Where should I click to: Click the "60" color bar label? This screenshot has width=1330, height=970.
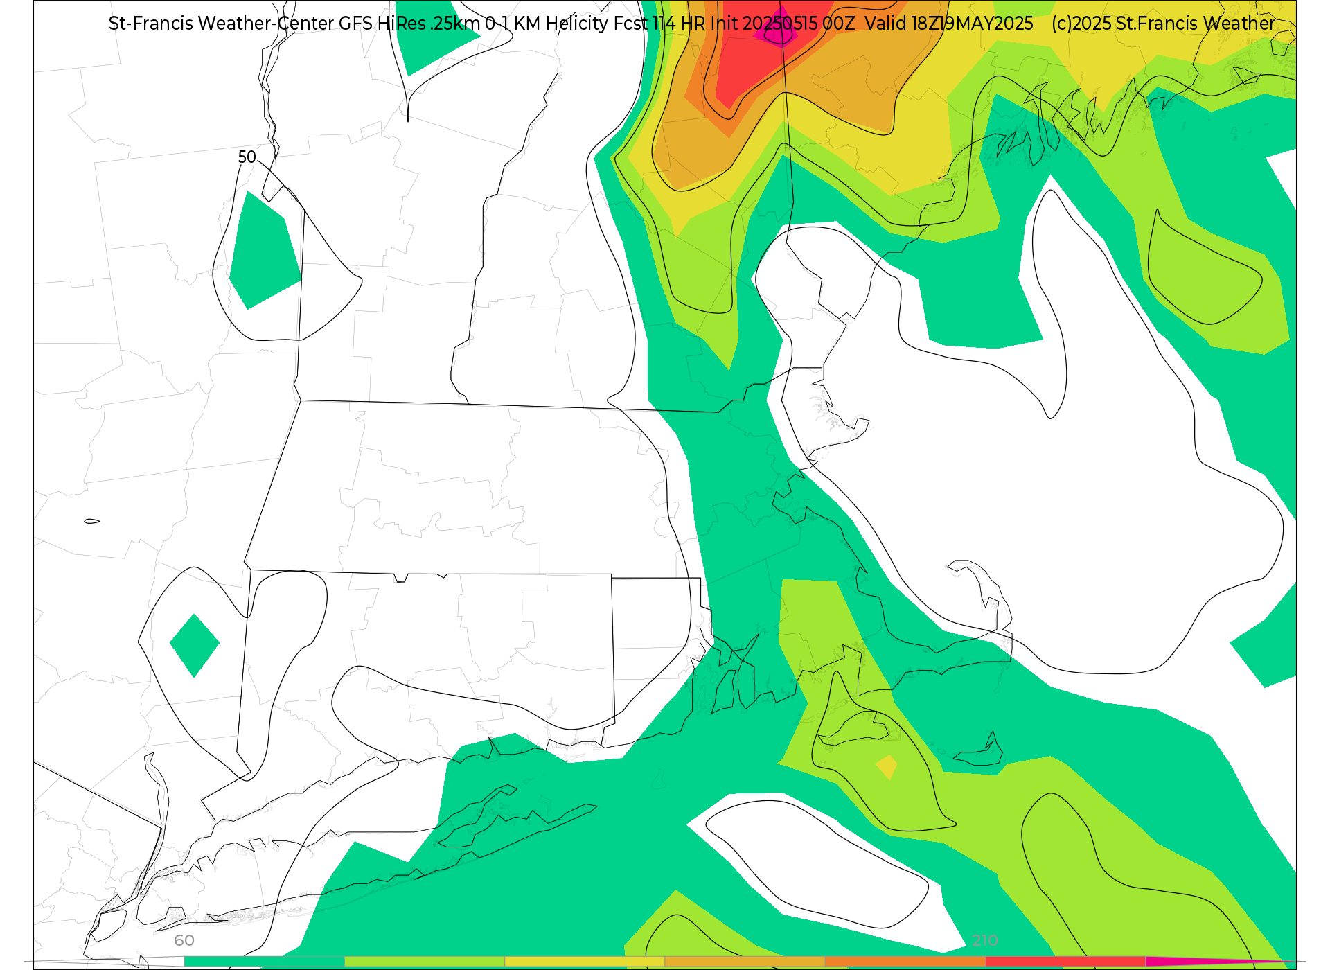point(184,940)
